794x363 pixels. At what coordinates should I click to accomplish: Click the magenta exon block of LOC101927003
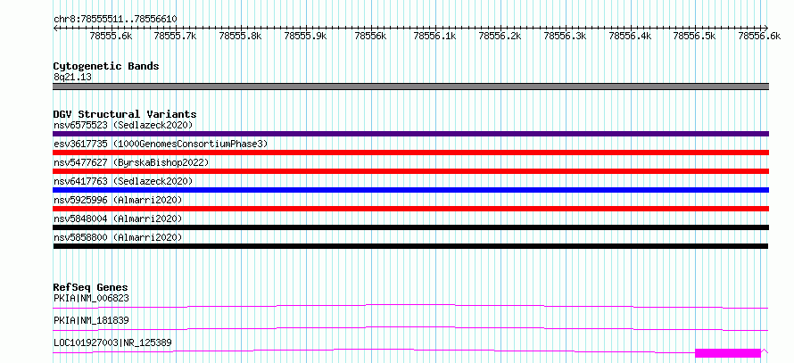click(728, 353)
